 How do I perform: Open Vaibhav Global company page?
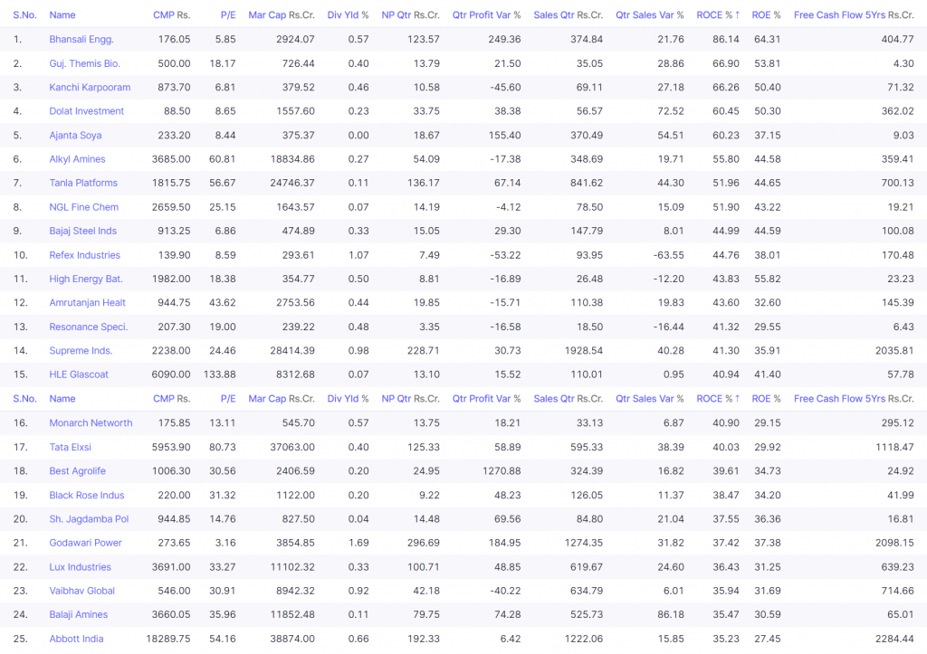tap(81, 591)
